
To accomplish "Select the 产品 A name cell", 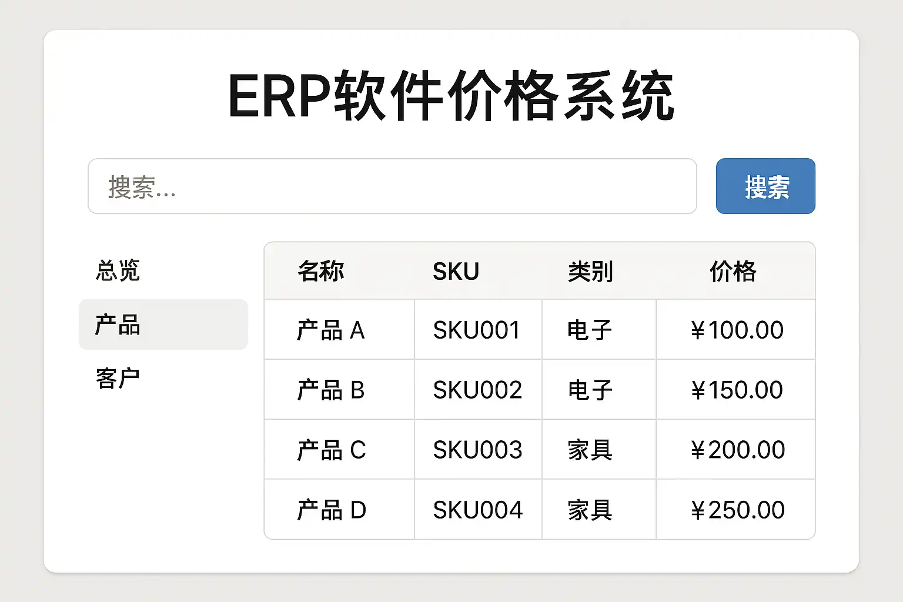I will coord(331,330).
